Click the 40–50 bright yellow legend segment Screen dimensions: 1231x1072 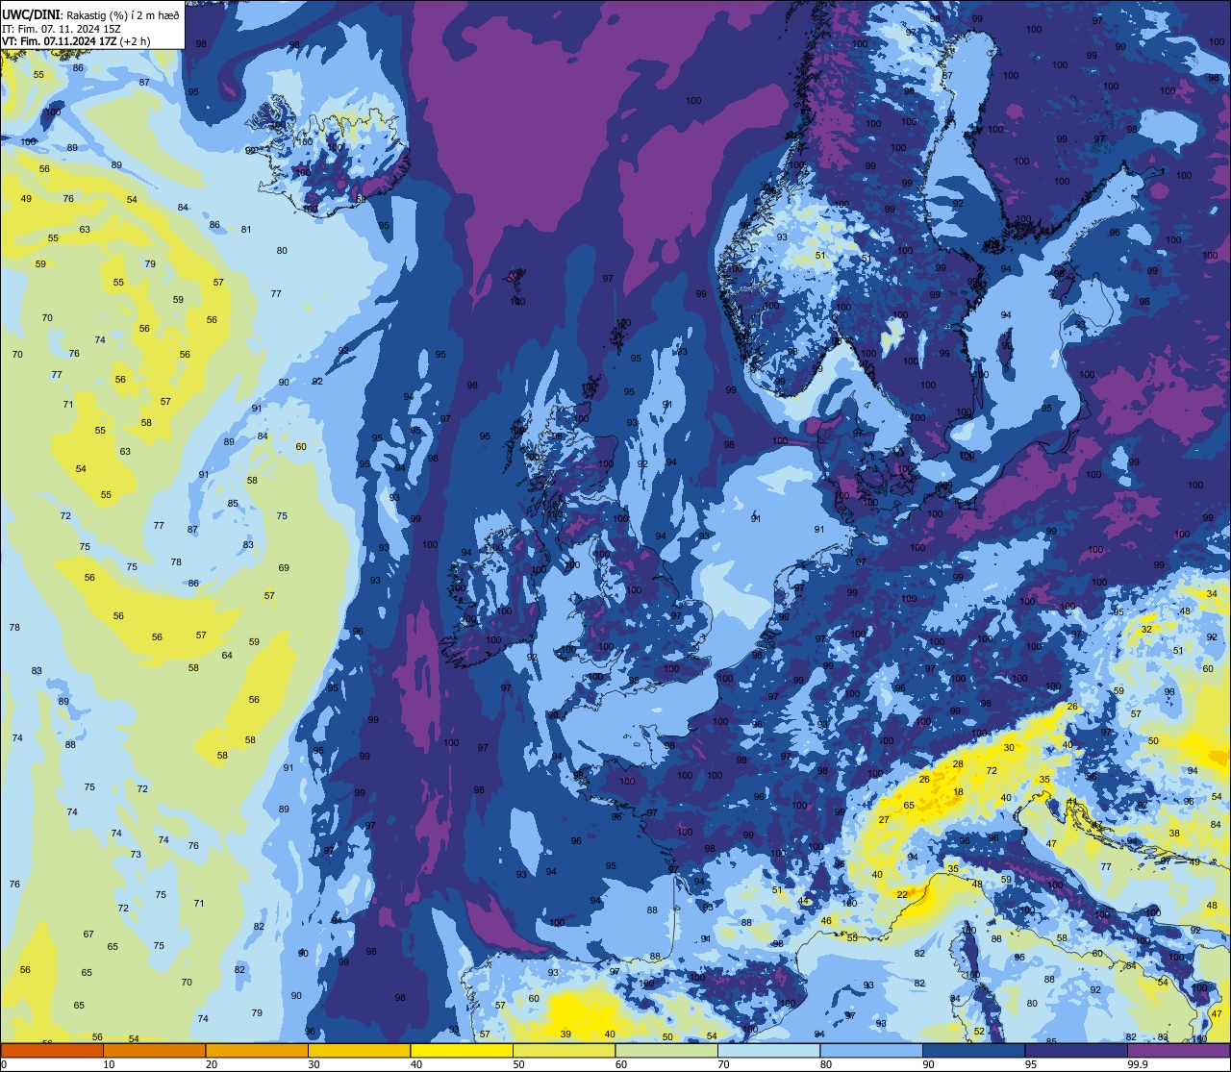(x=462, y=1050)
